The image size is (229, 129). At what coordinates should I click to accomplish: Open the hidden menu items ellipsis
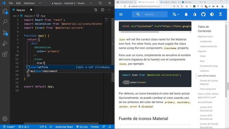click(x=40, y=3)
